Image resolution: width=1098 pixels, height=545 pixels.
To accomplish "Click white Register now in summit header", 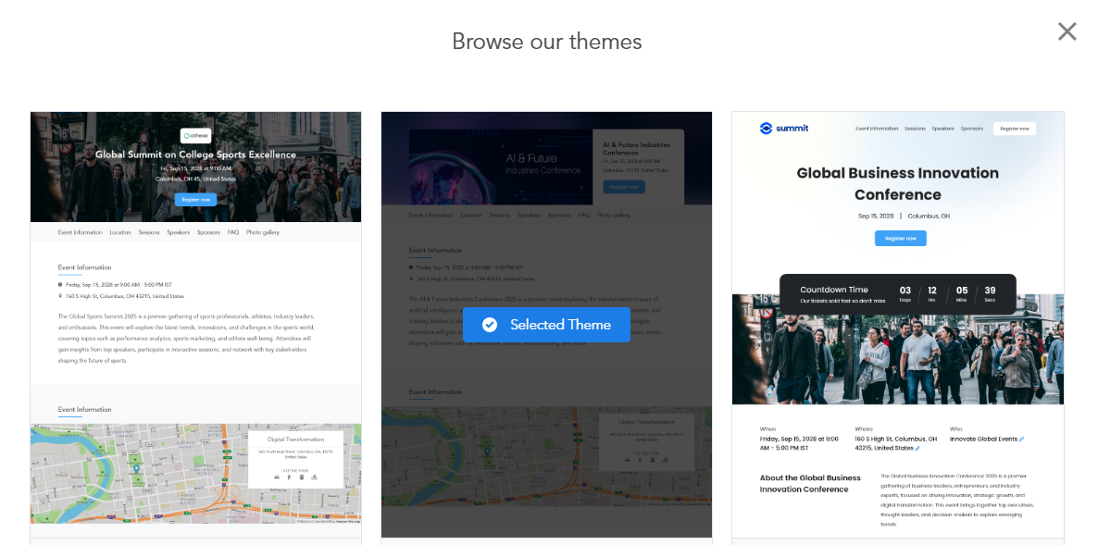I will [1014, 129].
